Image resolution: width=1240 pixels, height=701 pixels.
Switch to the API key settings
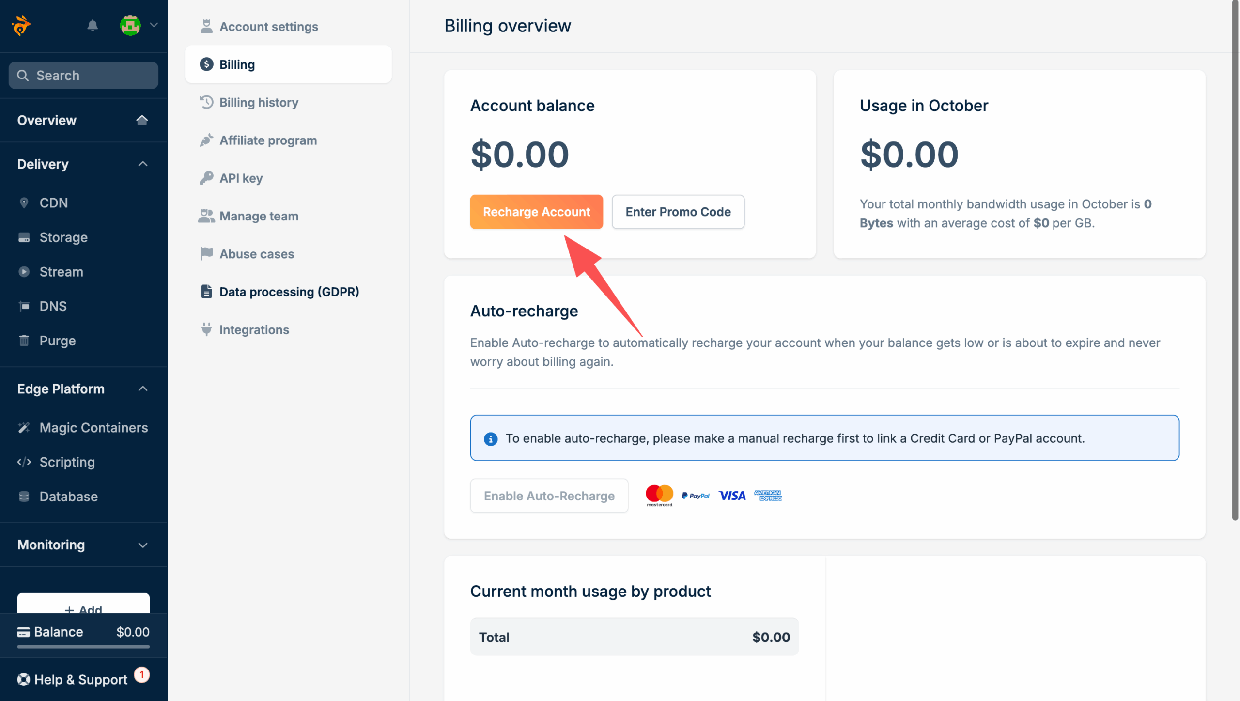pos(241,178)
